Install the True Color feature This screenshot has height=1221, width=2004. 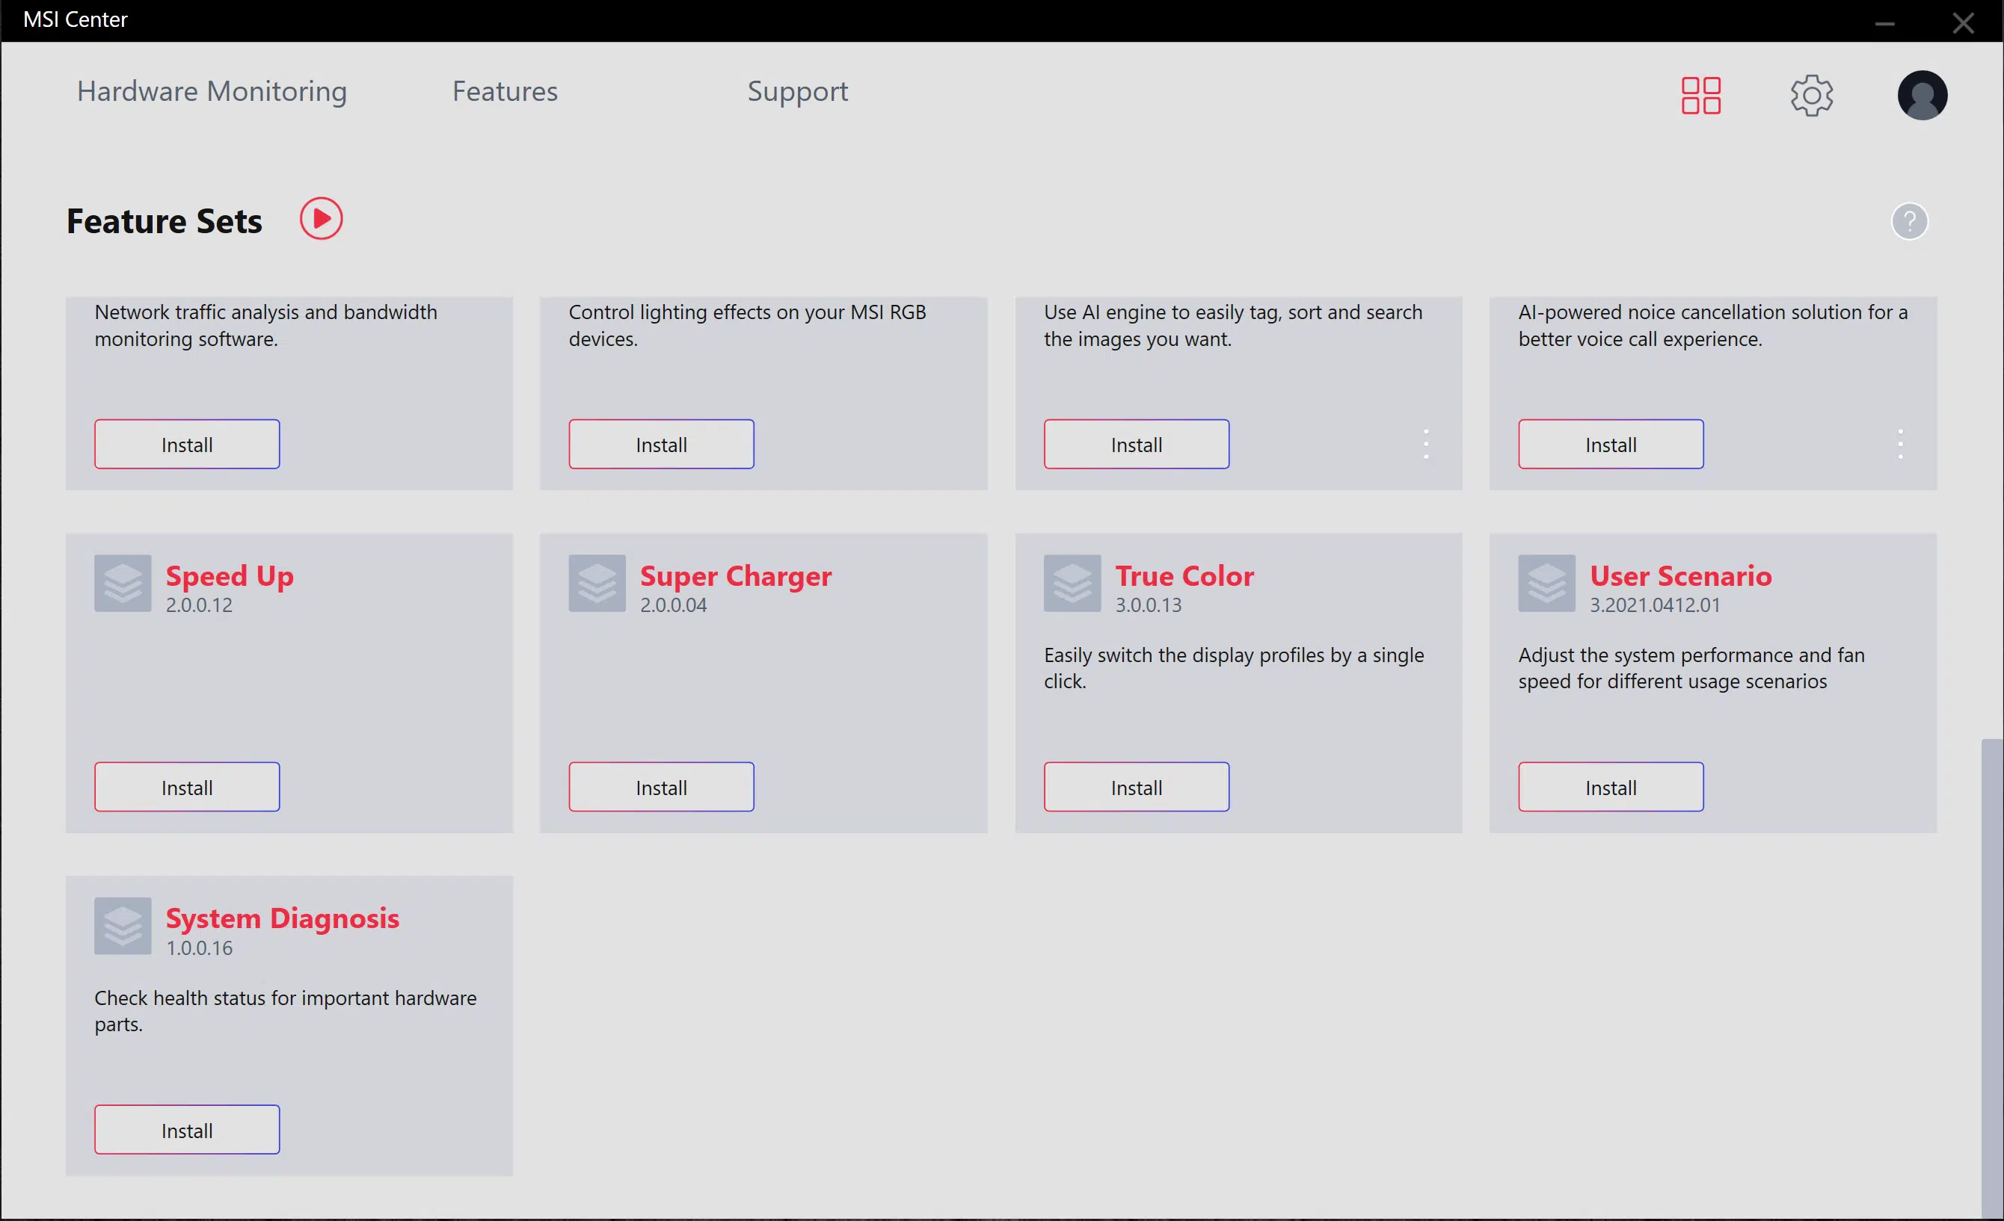[1136, 787]
